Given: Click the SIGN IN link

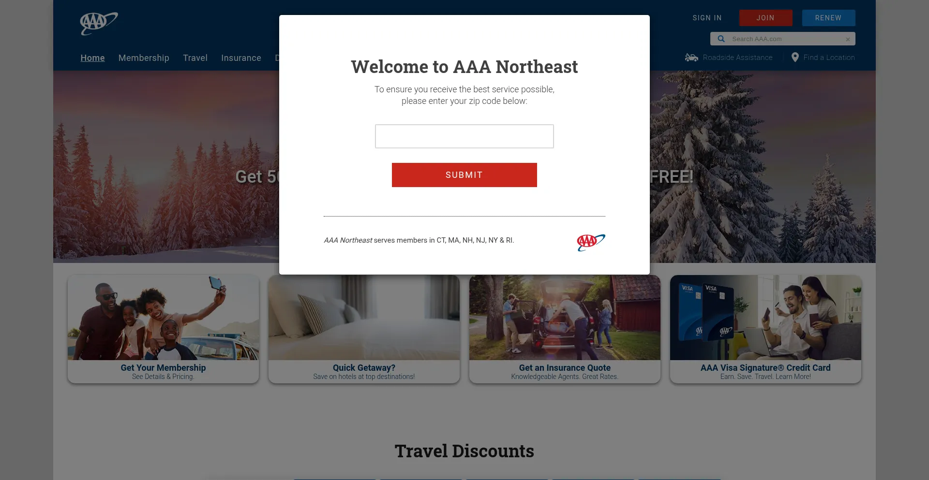Looking at the screenshot, I should [x=707, y=18].
